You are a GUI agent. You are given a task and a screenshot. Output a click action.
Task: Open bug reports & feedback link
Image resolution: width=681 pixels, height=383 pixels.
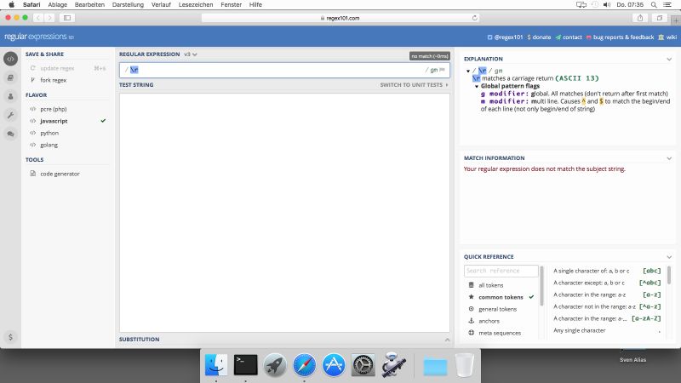(x=620, y=37)
